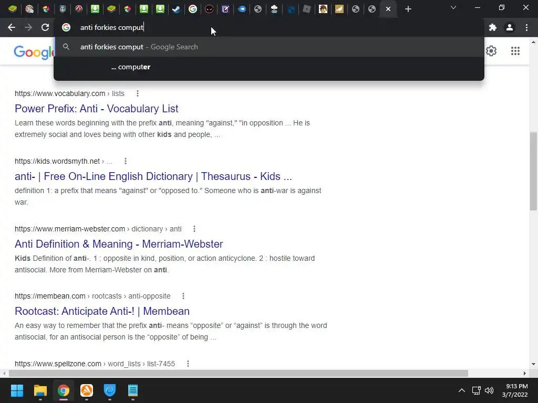Switch to the Steam tab
The height and width of the screenshot is (403, 538).
[x=177, y=9]
